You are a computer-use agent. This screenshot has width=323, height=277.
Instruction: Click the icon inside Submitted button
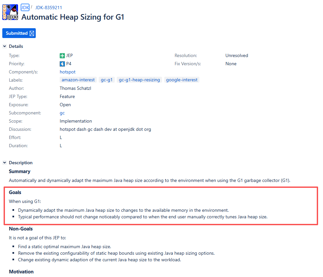coord(32,33)
